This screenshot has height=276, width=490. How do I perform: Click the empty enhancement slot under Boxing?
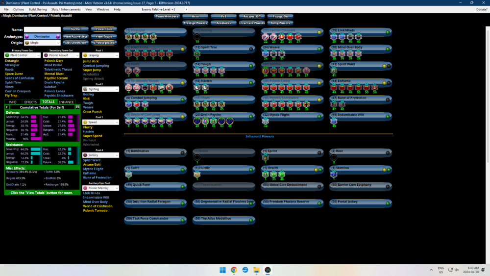[197, 37]
